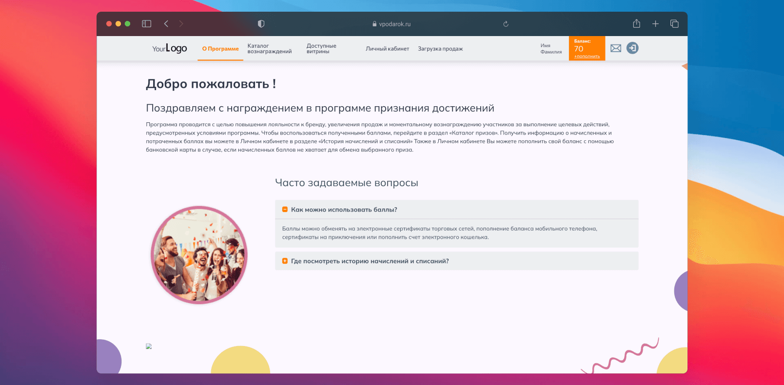Go back with the left arrow button

[x=166, y=23]
